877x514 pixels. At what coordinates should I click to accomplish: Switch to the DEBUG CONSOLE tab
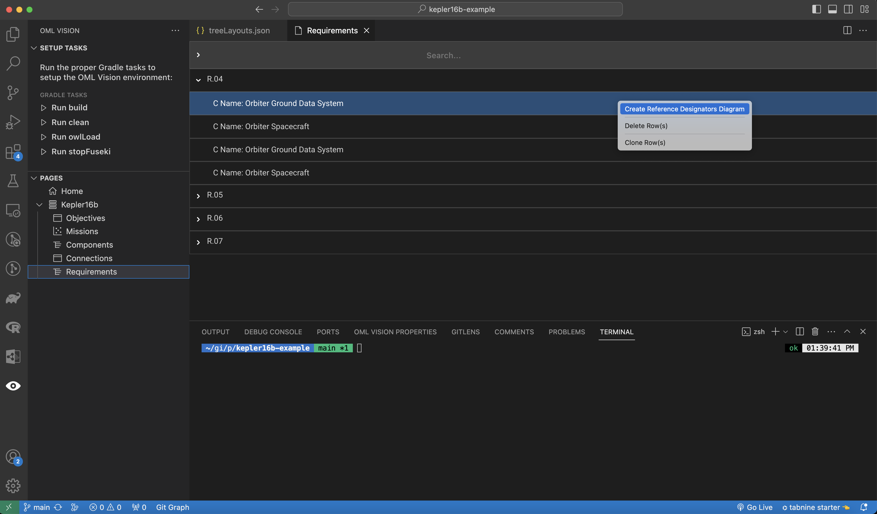pos(273,332)
